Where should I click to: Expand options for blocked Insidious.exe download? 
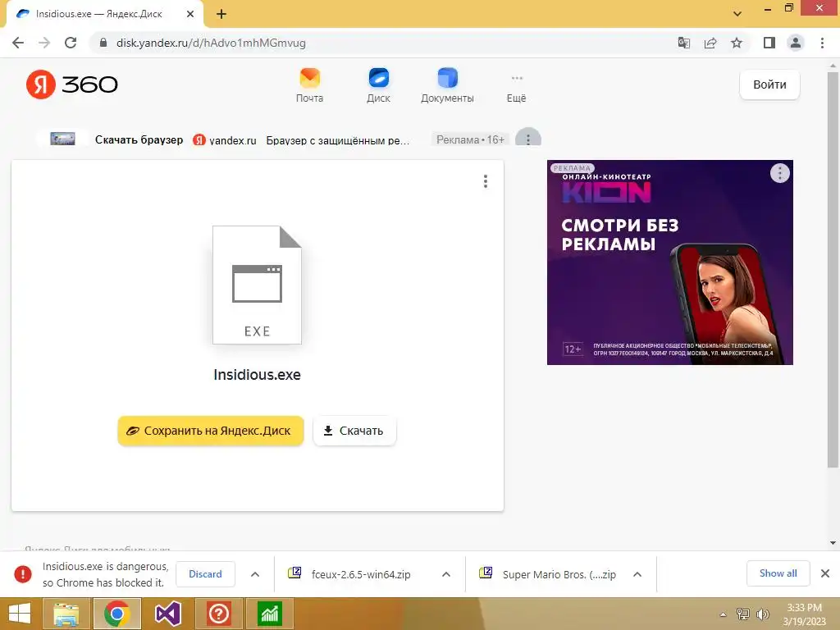[x=255, y=574]
